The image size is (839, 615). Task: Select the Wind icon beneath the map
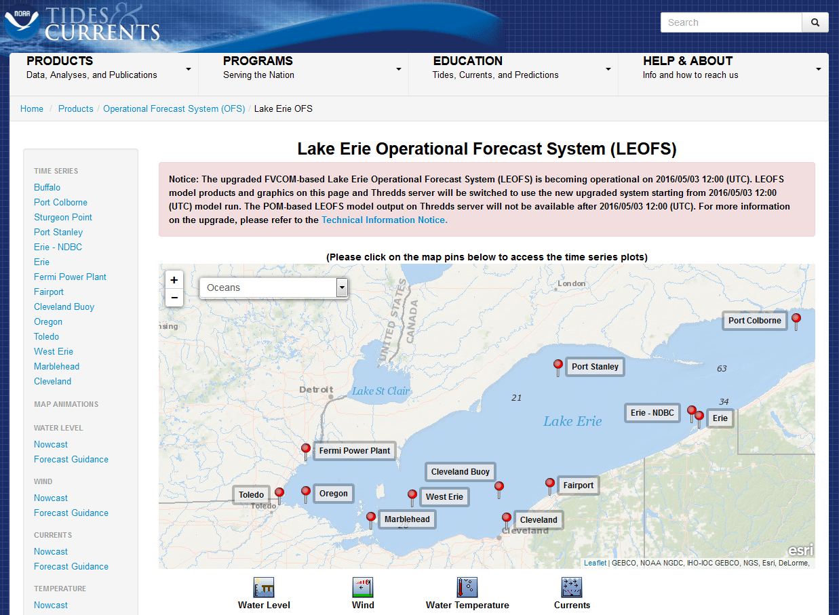[x=363, y=587]
